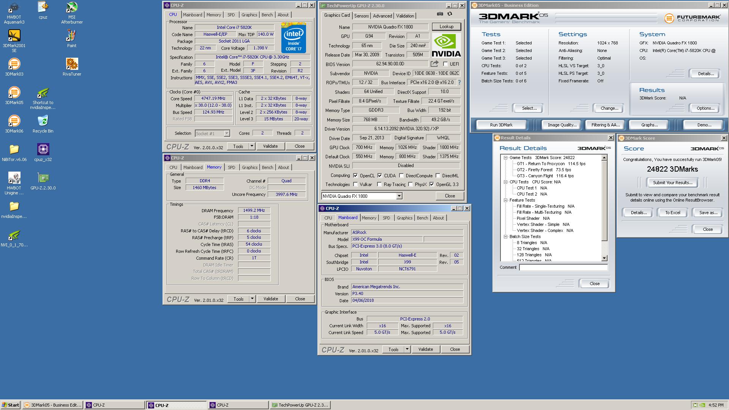Click Submit Your Results button
Viewport: 729px width, 410px height.
pyautogui.click(x=672, y=183)
